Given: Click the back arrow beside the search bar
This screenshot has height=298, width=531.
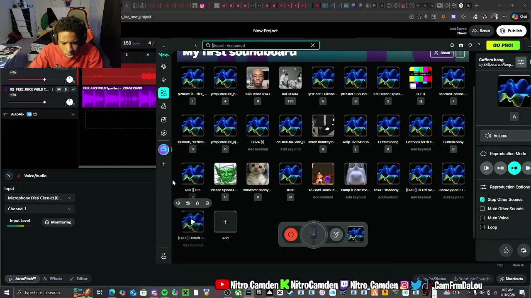Looking at the screenshot, I should click(196, 45).
